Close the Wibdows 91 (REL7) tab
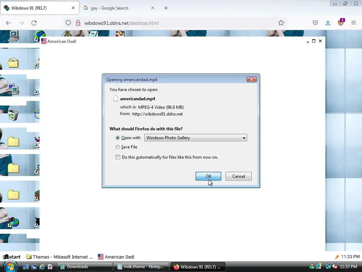This screenshot has height=272, width=362. 73,8
